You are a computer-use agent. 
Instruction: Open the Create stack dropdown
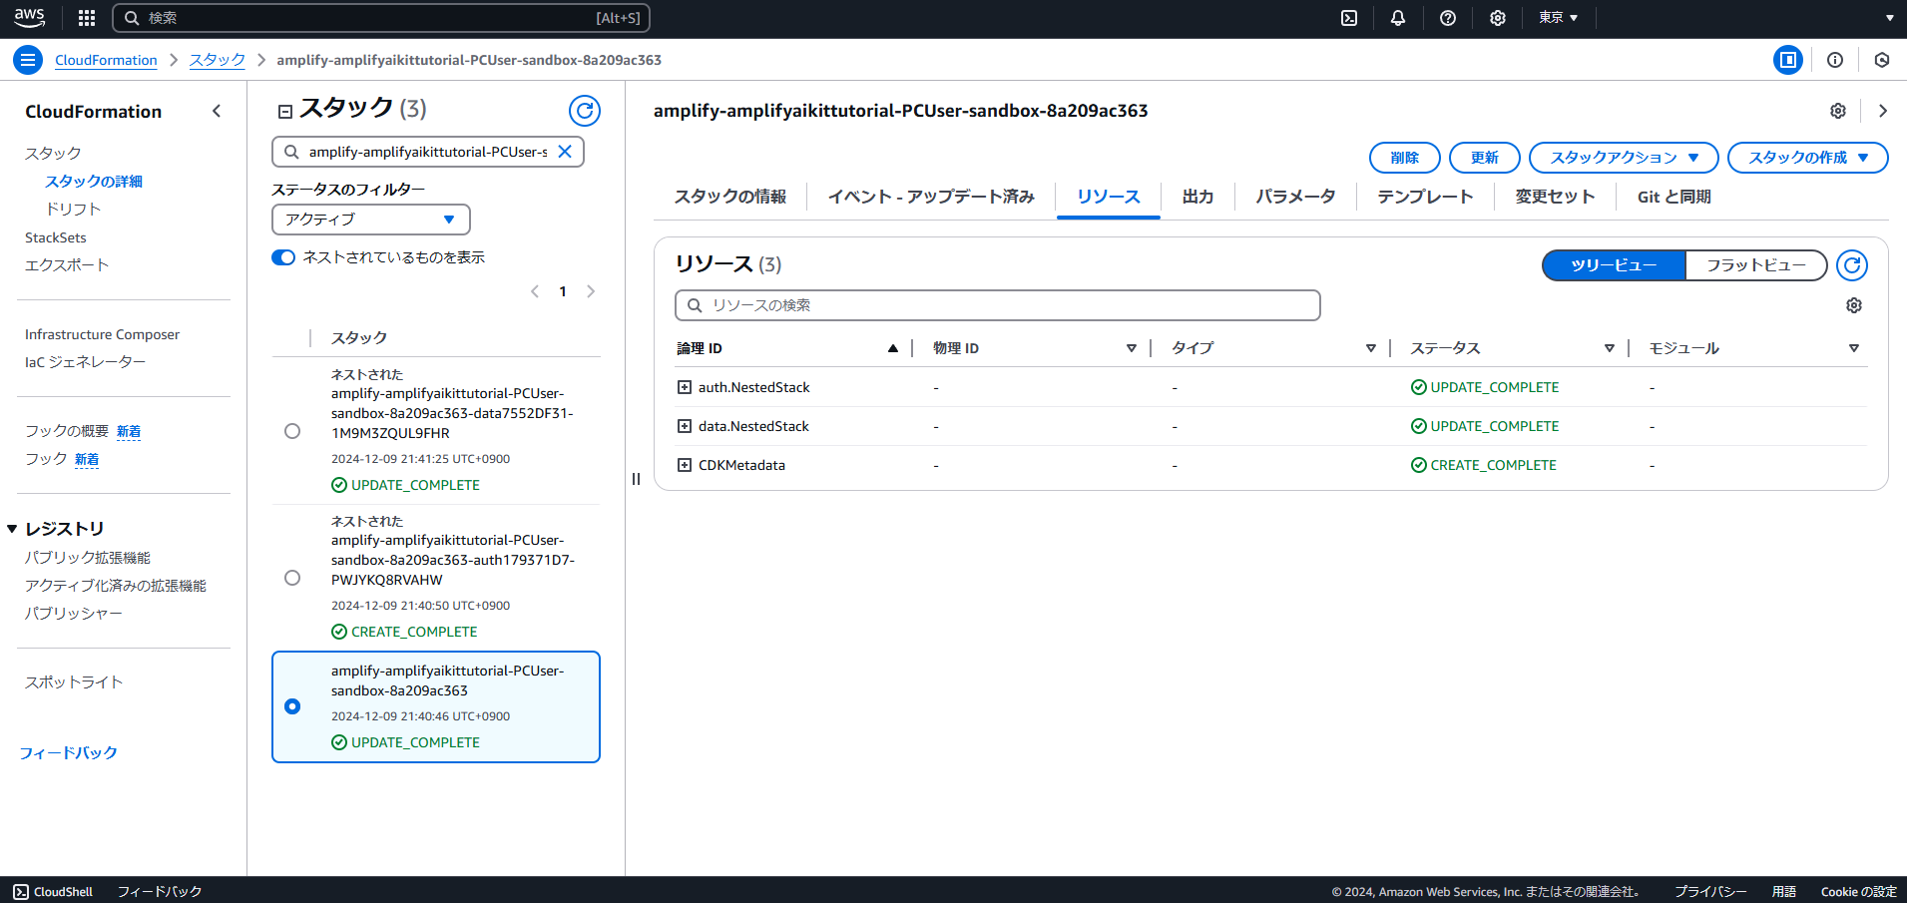(x=1808, y=158)
